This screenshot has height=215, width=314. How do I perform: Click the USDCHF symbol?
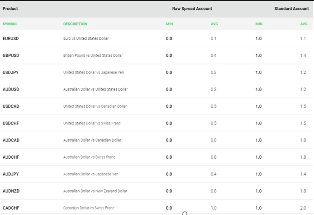pos(11,124)
